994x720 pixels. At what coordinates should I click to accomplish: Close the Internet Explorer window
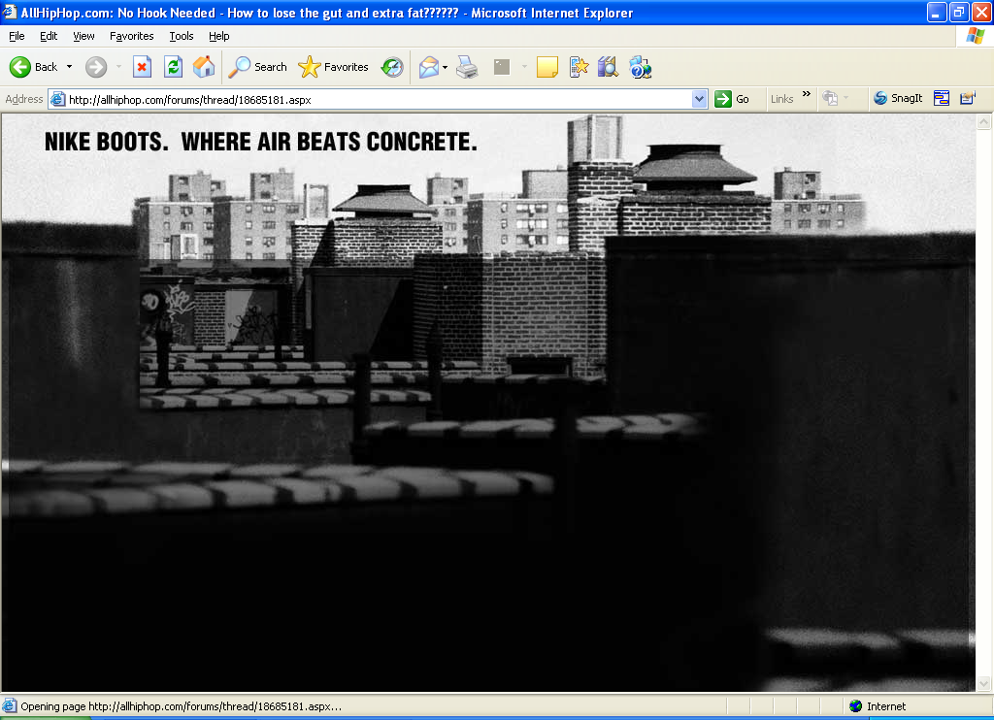click(981, 12)
